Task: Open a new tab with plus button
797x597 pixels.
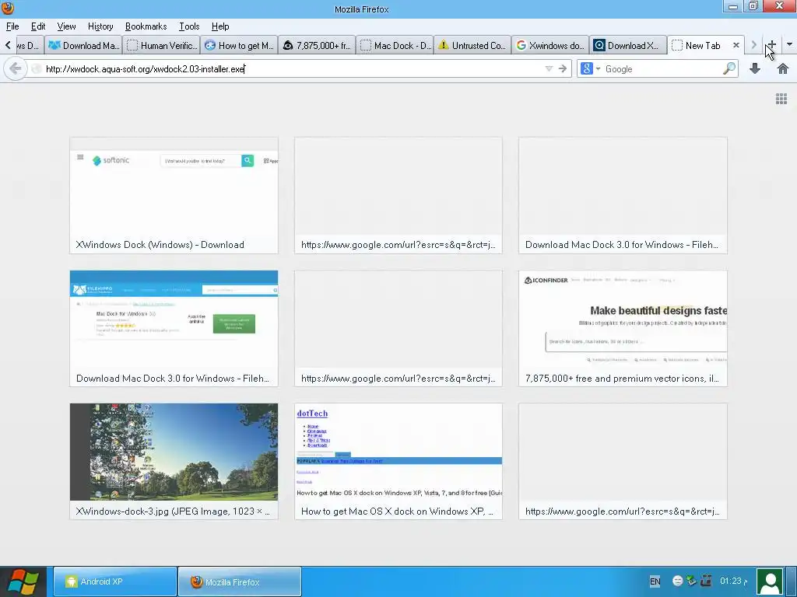Action: coord(771,44)
